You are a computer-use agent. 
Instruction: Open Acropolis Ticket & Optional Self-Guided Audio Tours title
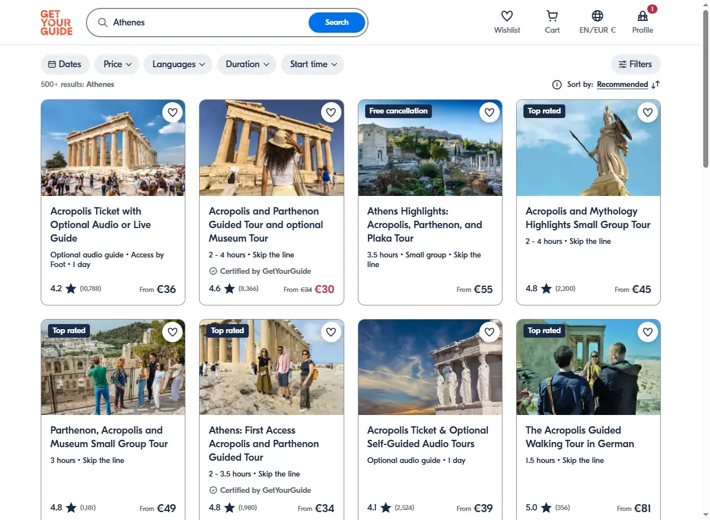click(x=428, y=437)
